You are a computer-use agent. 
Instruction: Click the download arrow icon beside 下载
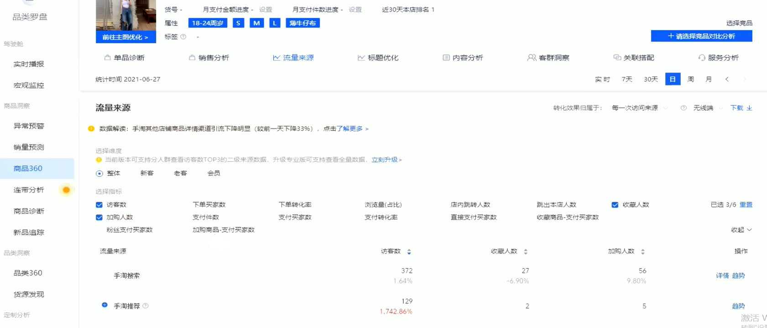[x=749, y=108]
